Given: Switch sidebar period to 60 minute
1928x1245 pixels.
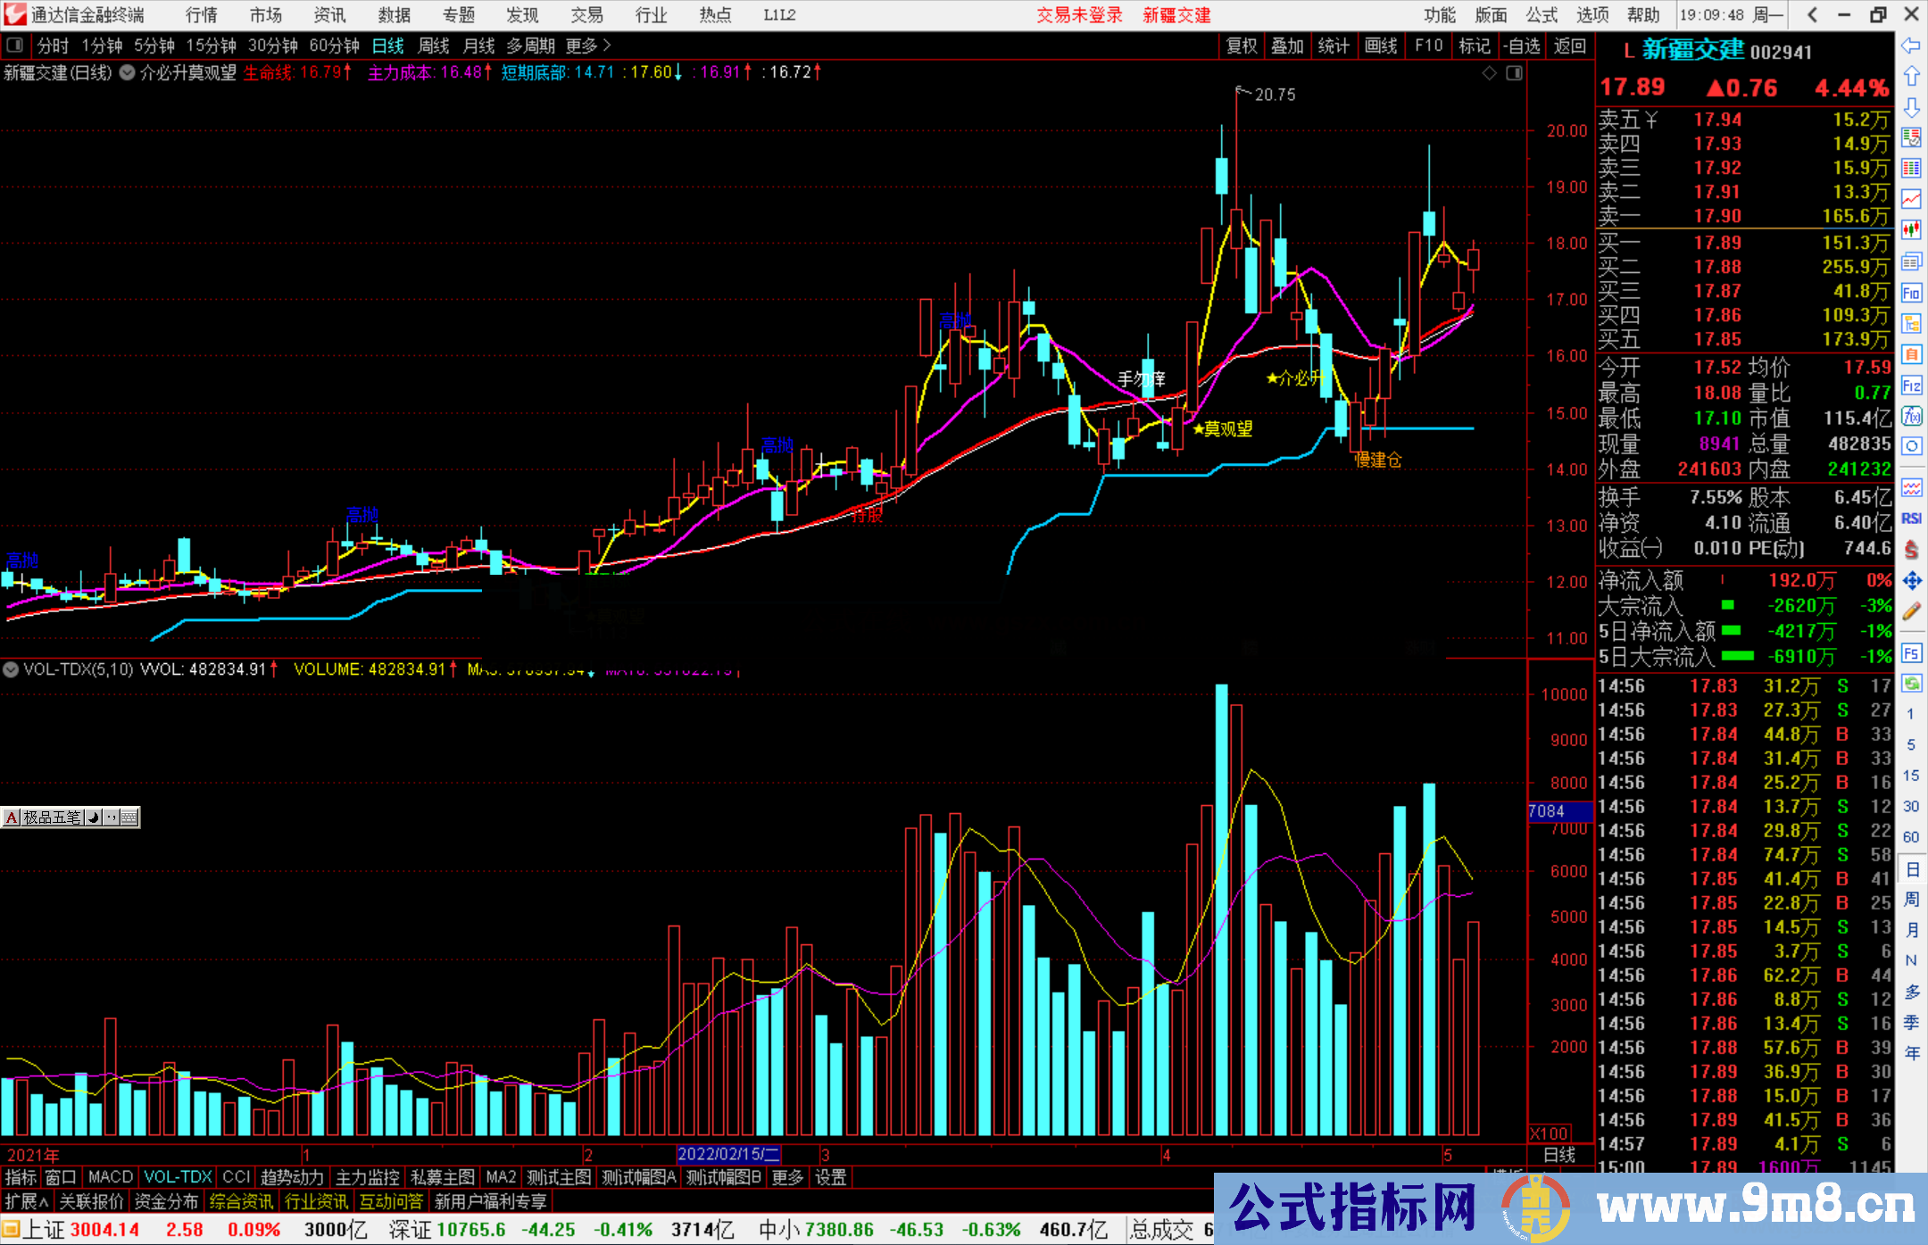Looking at the screenshot, I should click(1911, 837).
